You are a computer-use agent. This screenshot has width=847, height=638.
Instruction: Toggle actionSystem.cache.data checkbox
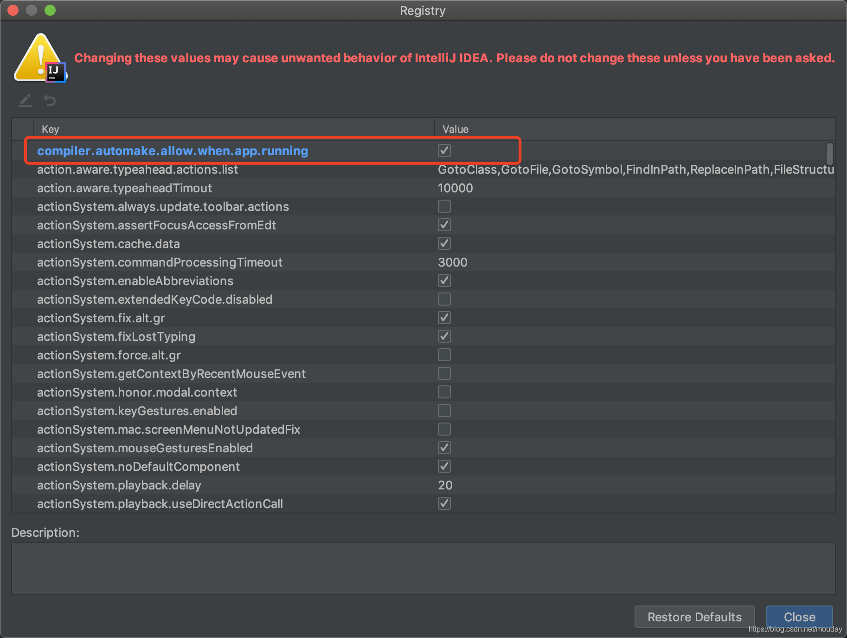444,243
